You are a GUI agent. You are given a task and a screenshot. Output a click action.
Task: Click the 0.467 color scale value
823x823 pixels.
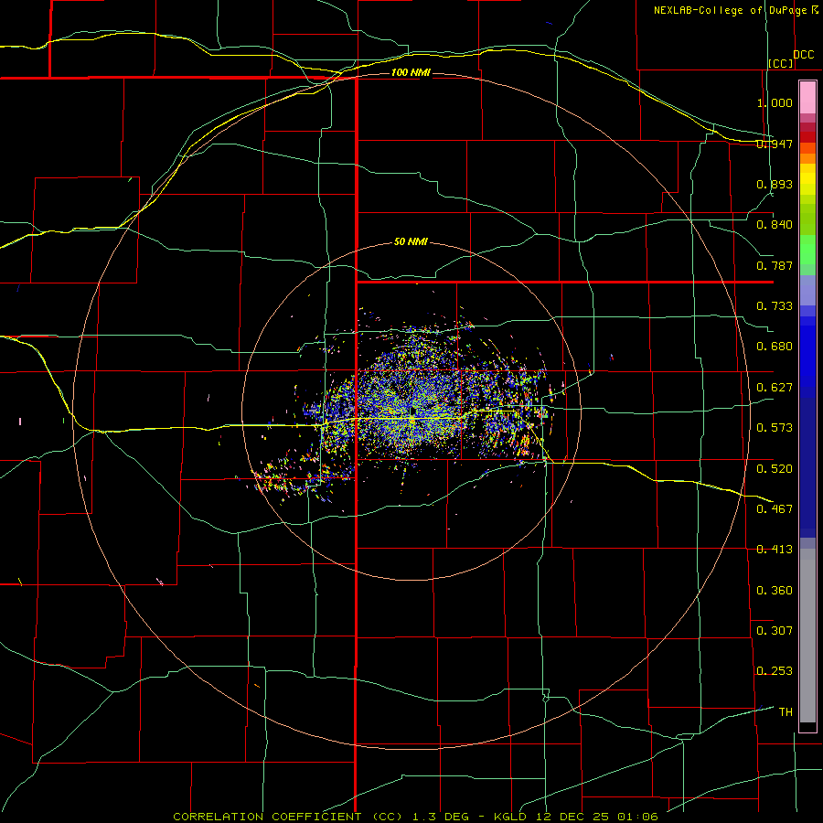coord(775,509)
